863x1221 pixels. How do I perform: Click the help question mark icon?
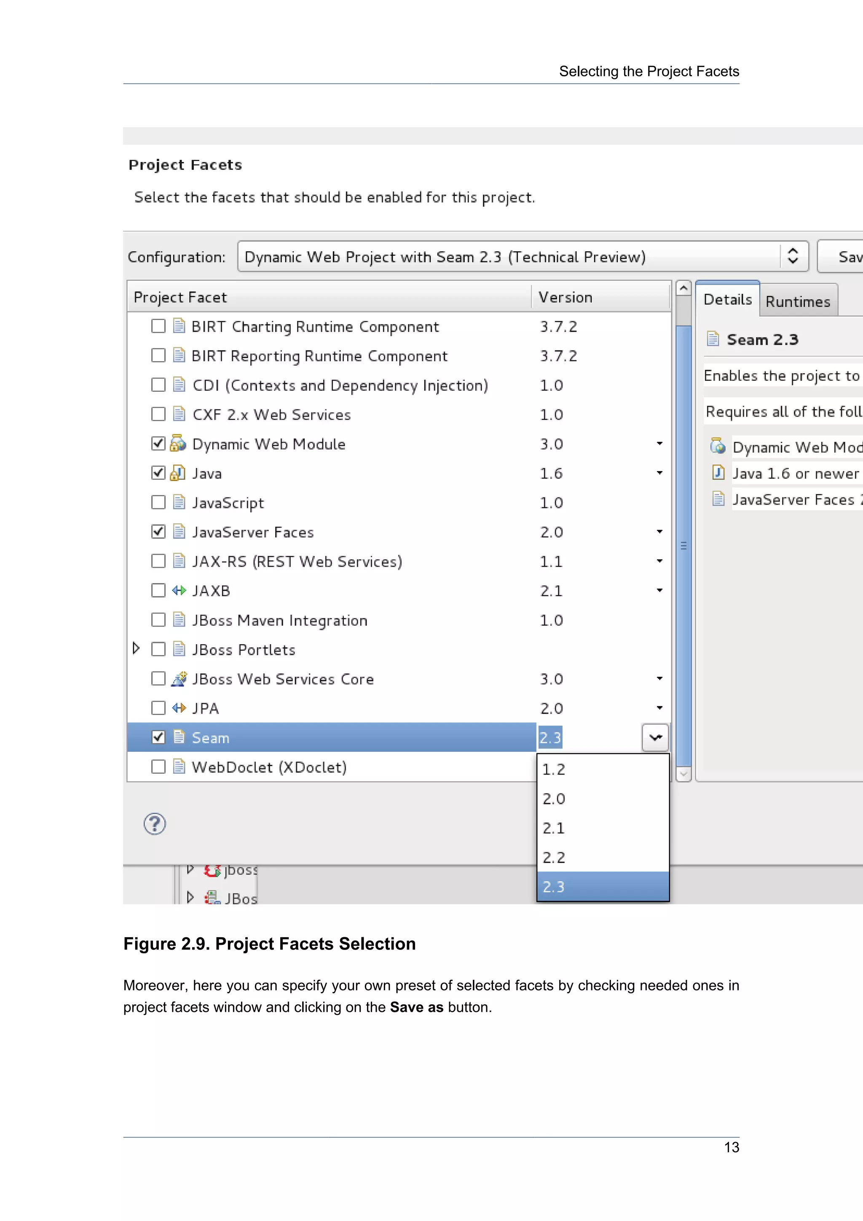[155, 824]
